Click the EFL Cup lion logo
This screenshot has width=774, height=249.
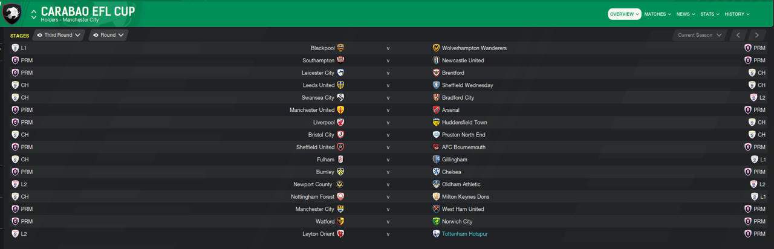click(12, 14)
